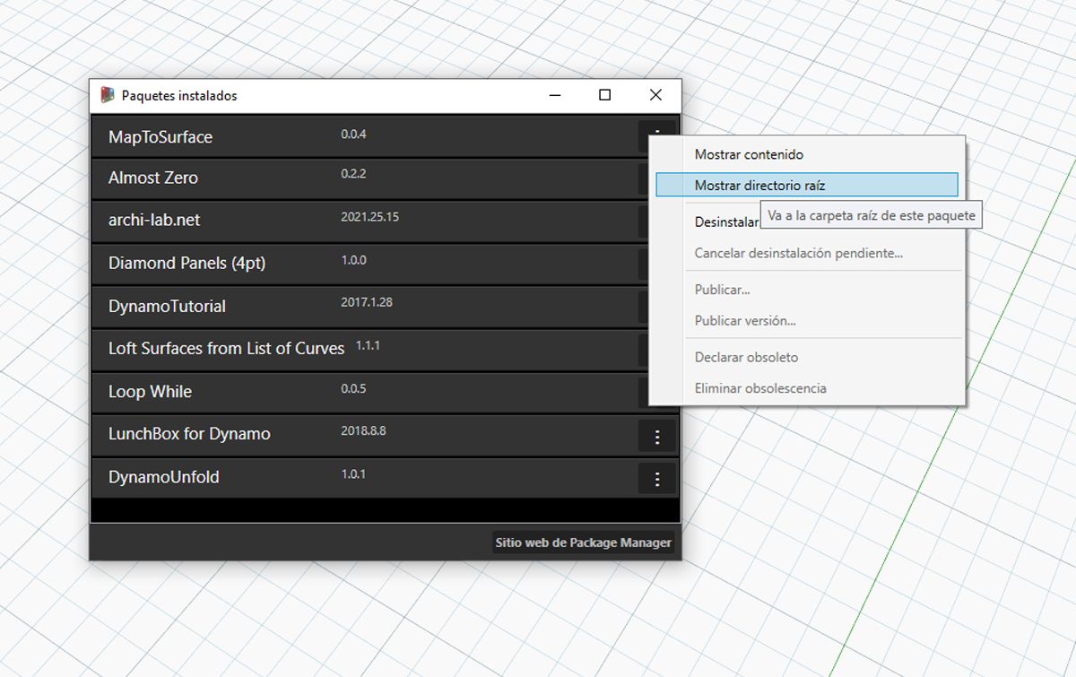Select Mostrar directorio raíz menu item
This screenshot has height=677, width=1076.
click(x=807, y=185)
